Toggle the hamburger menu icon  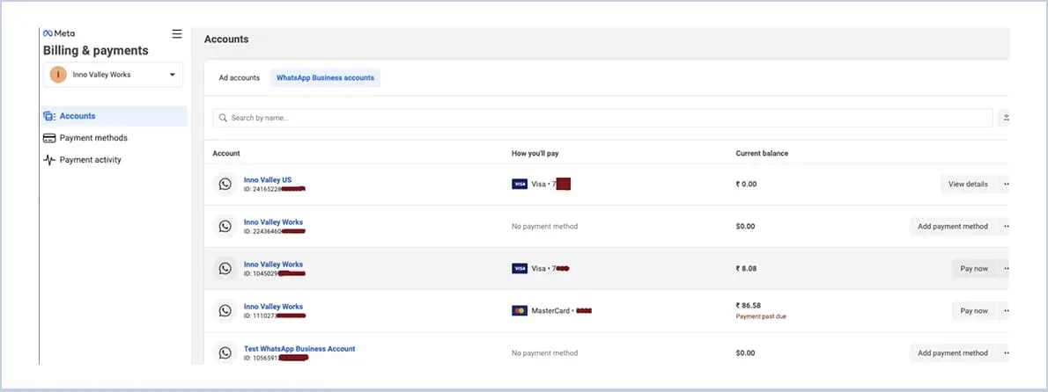coord(176,34)
